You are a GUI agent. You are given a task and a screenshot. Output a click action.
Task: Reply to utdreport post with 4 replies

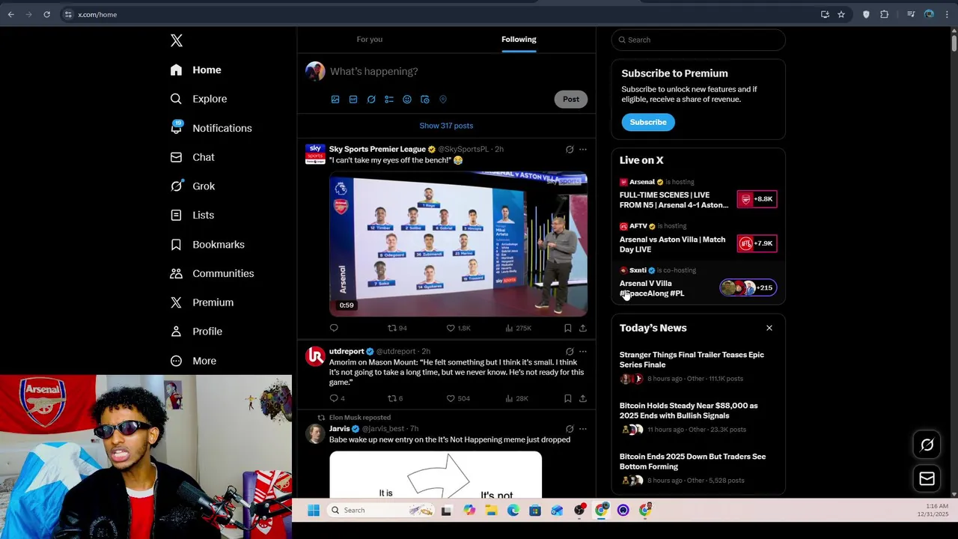[337, 398]
